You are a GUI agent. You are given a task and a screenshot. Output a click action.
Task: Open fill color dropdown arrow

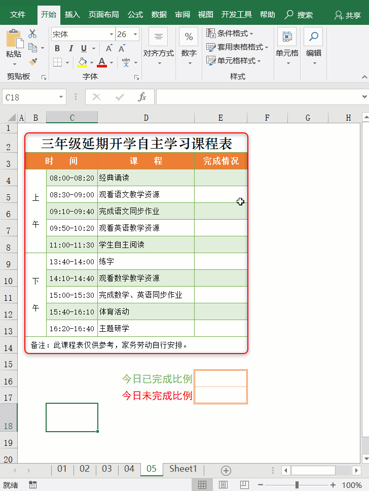coord(91,62)
